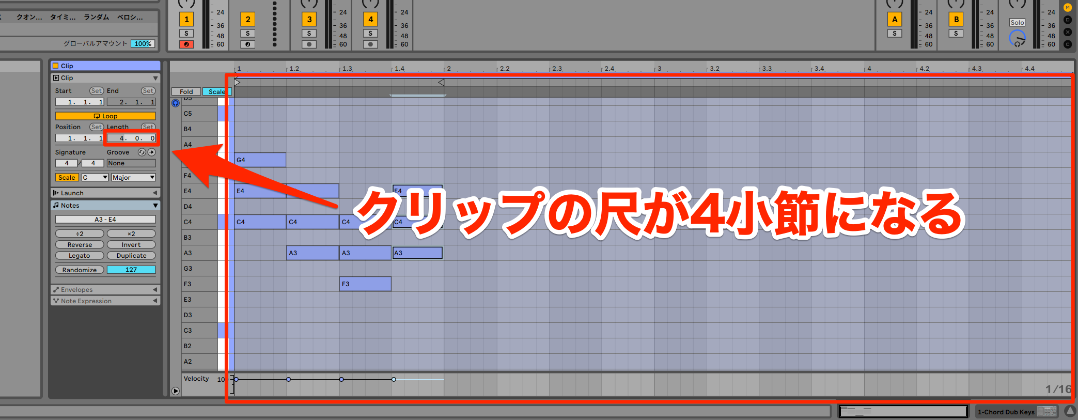
Task: Click the Clip title tab at top of panel
Action: tap(105, 66)
